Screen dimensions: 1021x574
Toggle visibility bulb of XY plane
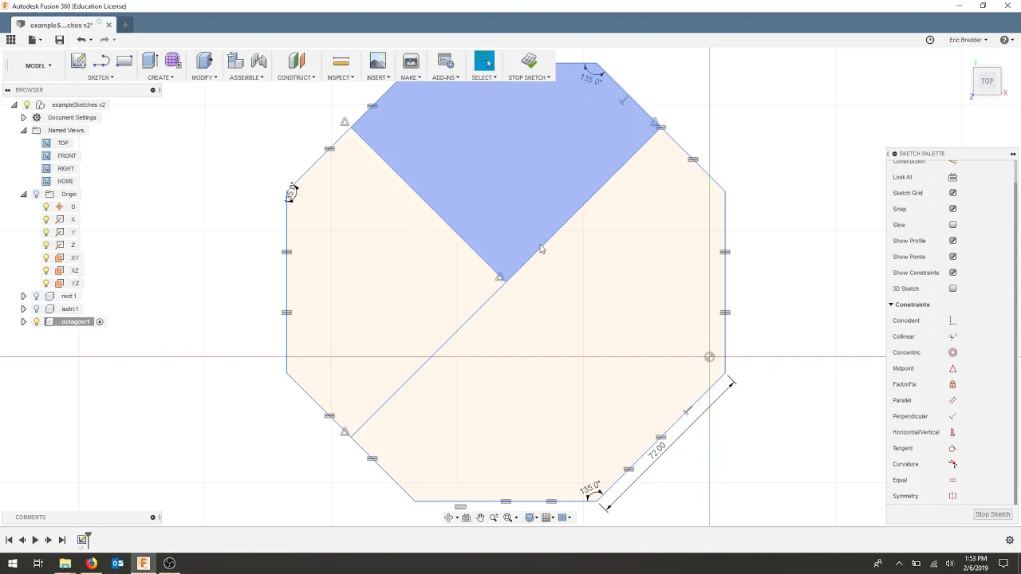pos(46,258)
